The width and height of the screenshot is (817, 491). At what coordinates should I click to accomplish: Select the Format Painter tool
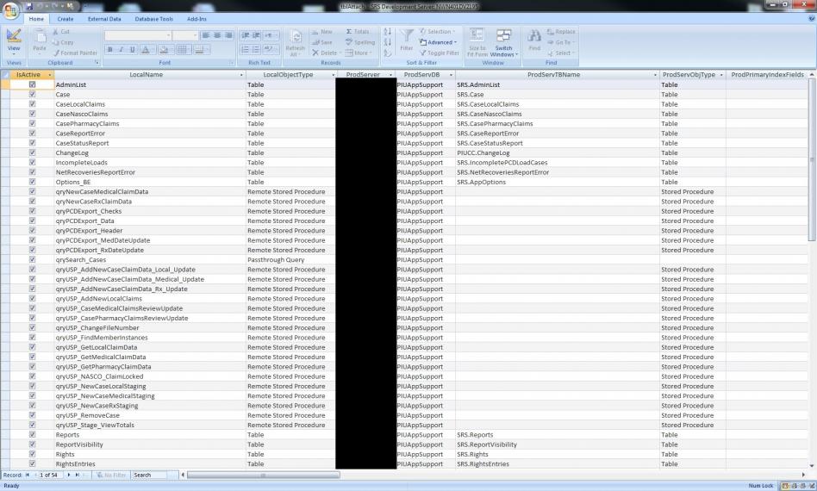75,53
